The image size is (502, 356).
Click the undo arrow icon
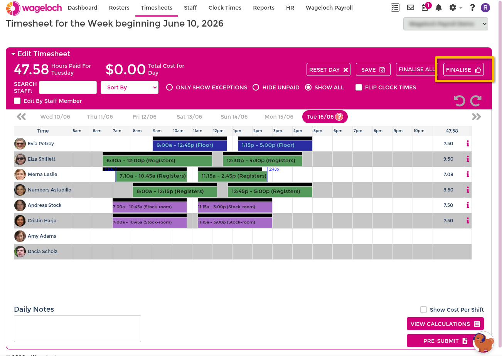(459, 101)
